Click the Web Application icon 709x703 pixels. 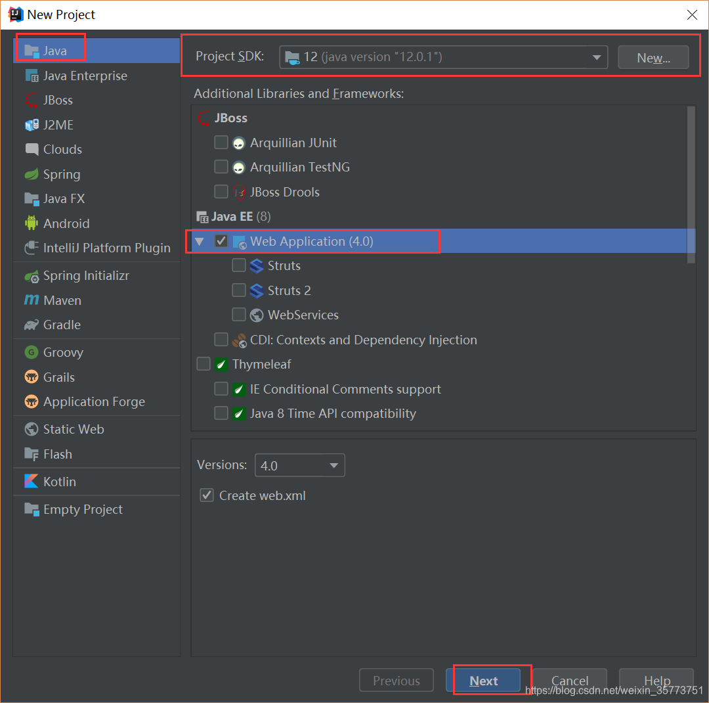pyautogui.click(x=239, y=242)
